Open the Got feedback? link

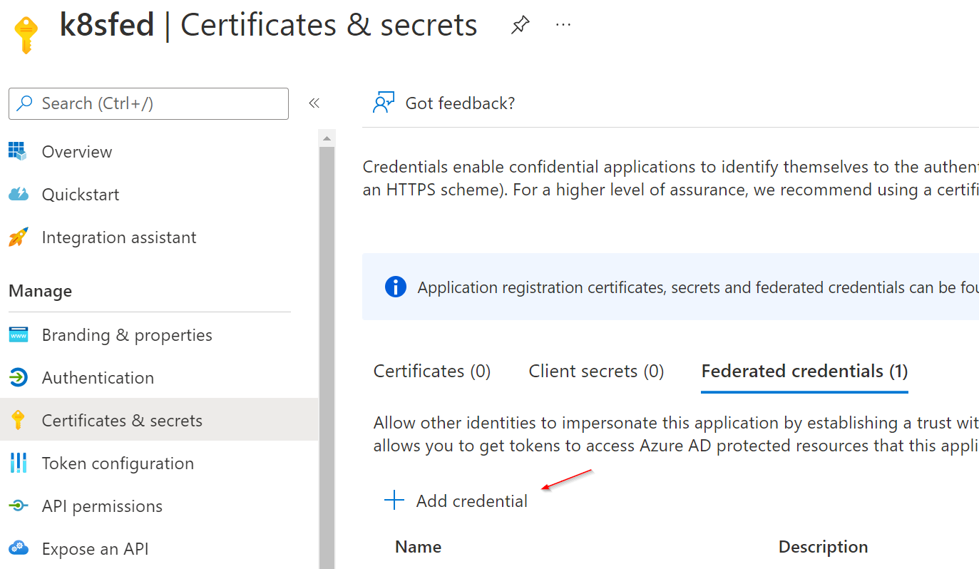460,103
